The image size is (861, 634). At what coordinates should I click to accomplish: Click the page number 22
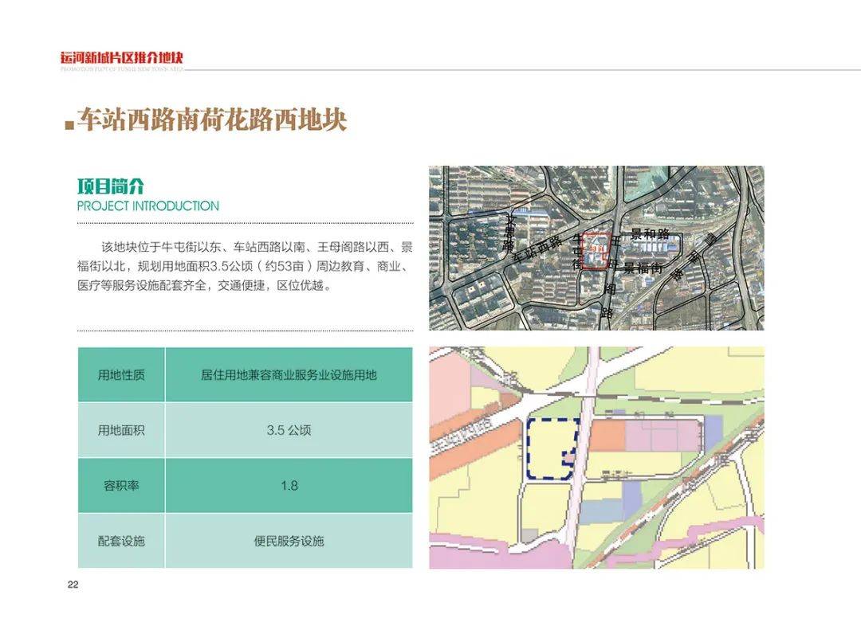pos(73,585)
